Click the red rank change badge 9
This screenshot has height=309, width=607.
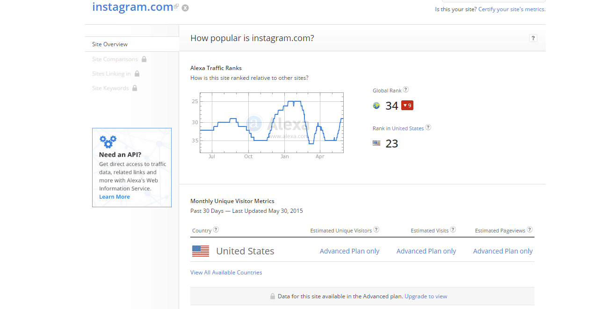pyautogui.click(x=407, y=105)
